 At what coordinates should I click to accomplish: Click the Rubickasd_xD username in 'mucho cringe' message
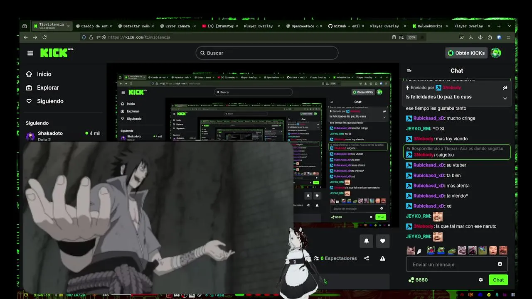tap(429, 118)
